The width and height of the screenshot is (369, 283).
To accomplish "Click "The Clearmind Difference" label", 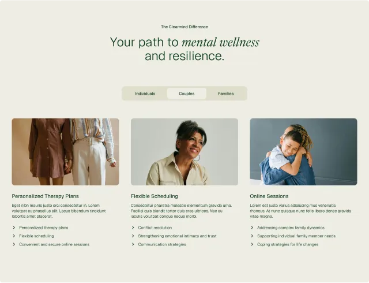I will 184,27.
